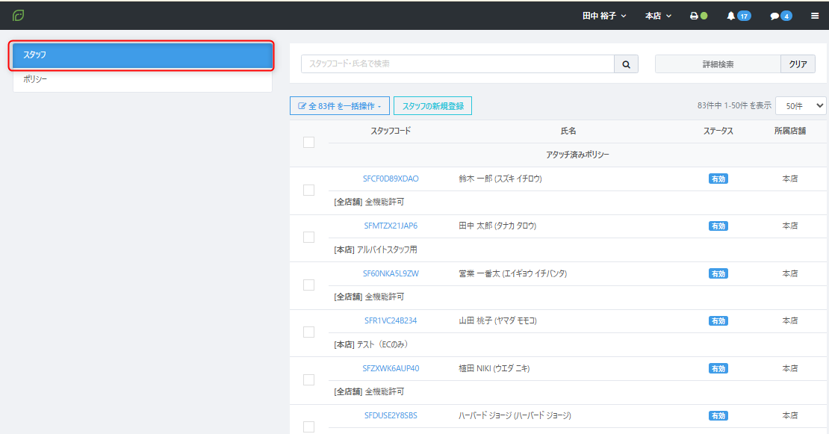Click the クリア button
The image size is (829, 434).
click(798, 64)
